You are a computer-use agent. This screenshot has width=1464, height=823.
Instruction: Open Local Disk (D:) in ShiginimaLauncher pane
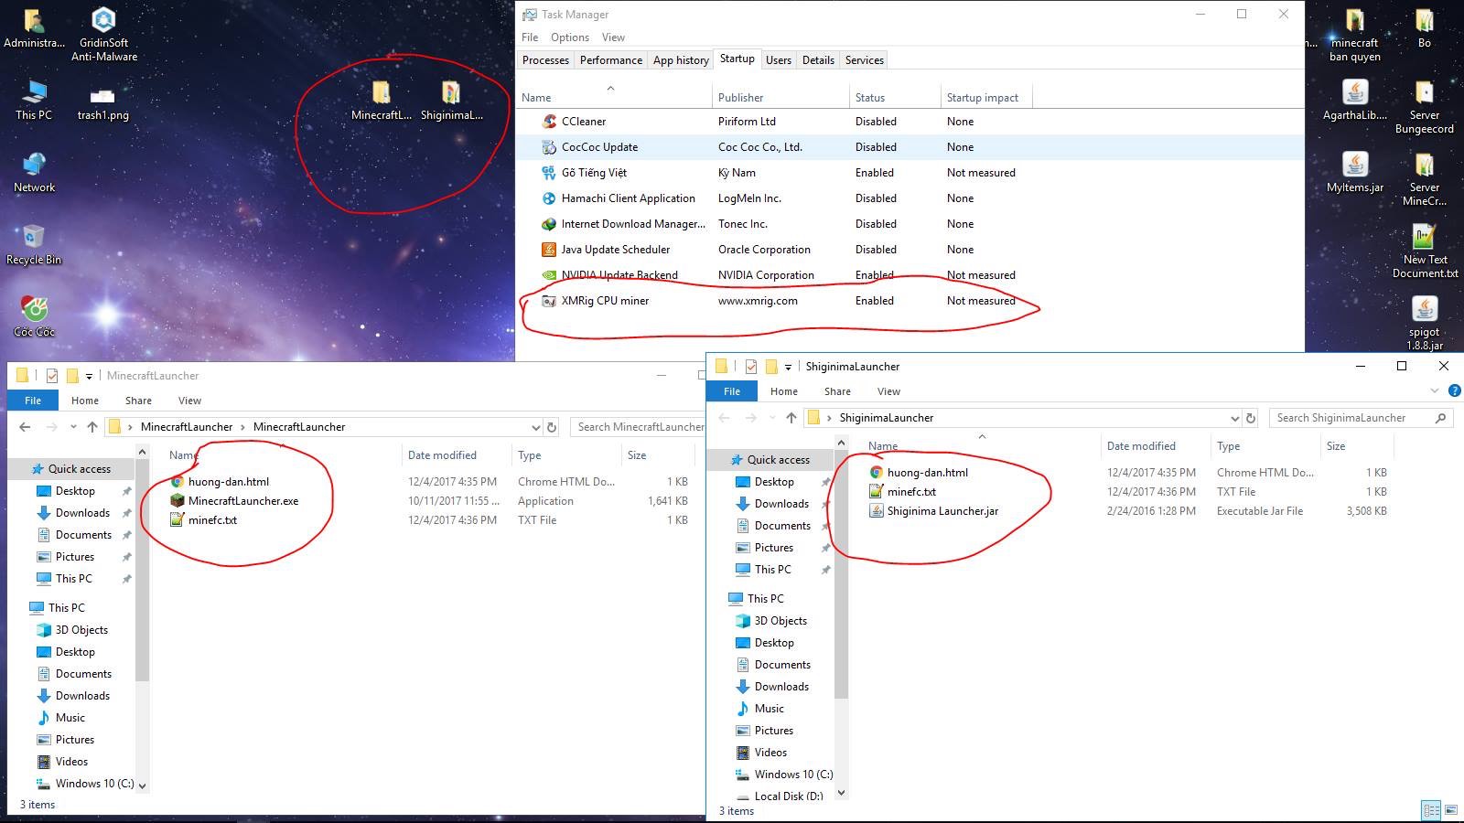[788, 796]
